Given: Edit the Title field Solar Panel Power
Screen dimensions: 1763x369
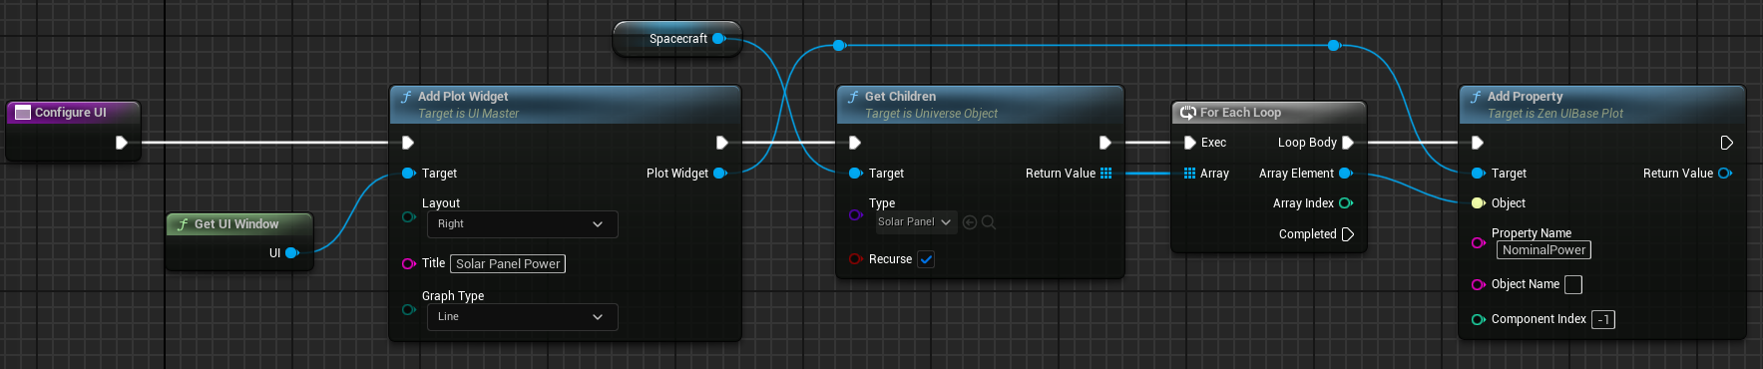Looking at the screenshot, I should click(508, 264).
